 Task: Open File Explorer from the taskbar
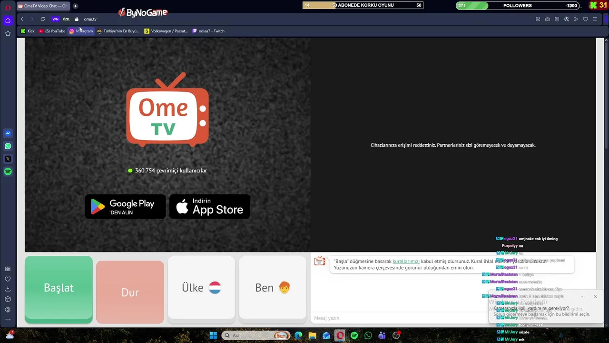tap(312, 335)
